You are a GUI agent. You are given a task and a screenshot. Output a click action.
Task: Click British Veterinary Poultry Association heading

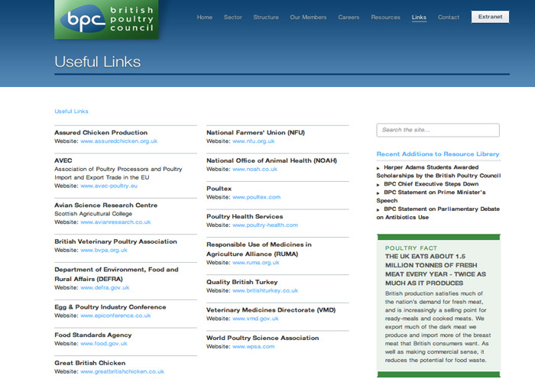click(115, 241)
